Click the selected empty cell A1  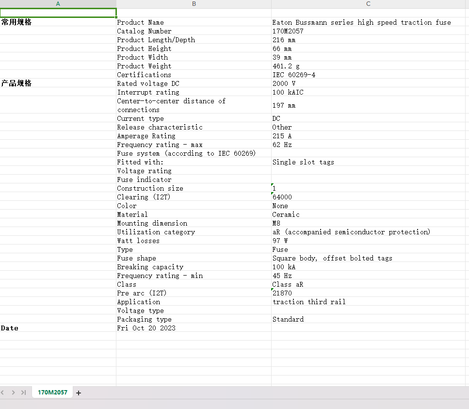58,13
